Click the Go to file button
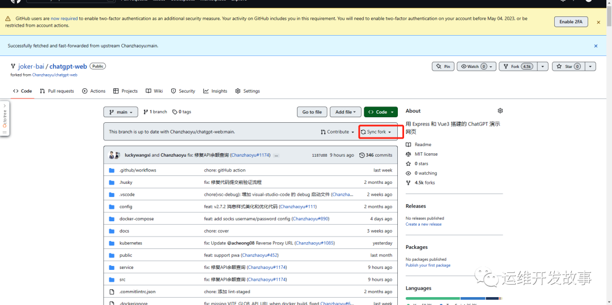 [312, 112]
